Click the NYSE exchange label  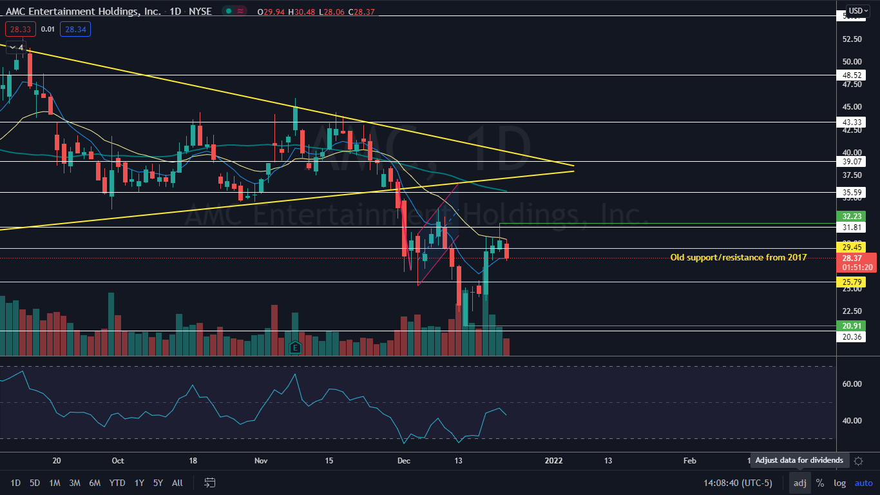pos(200,12)
